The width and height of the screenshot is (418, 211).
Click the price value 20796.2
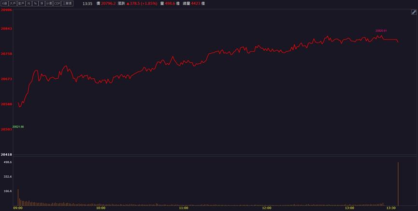(x=108, y=4)
